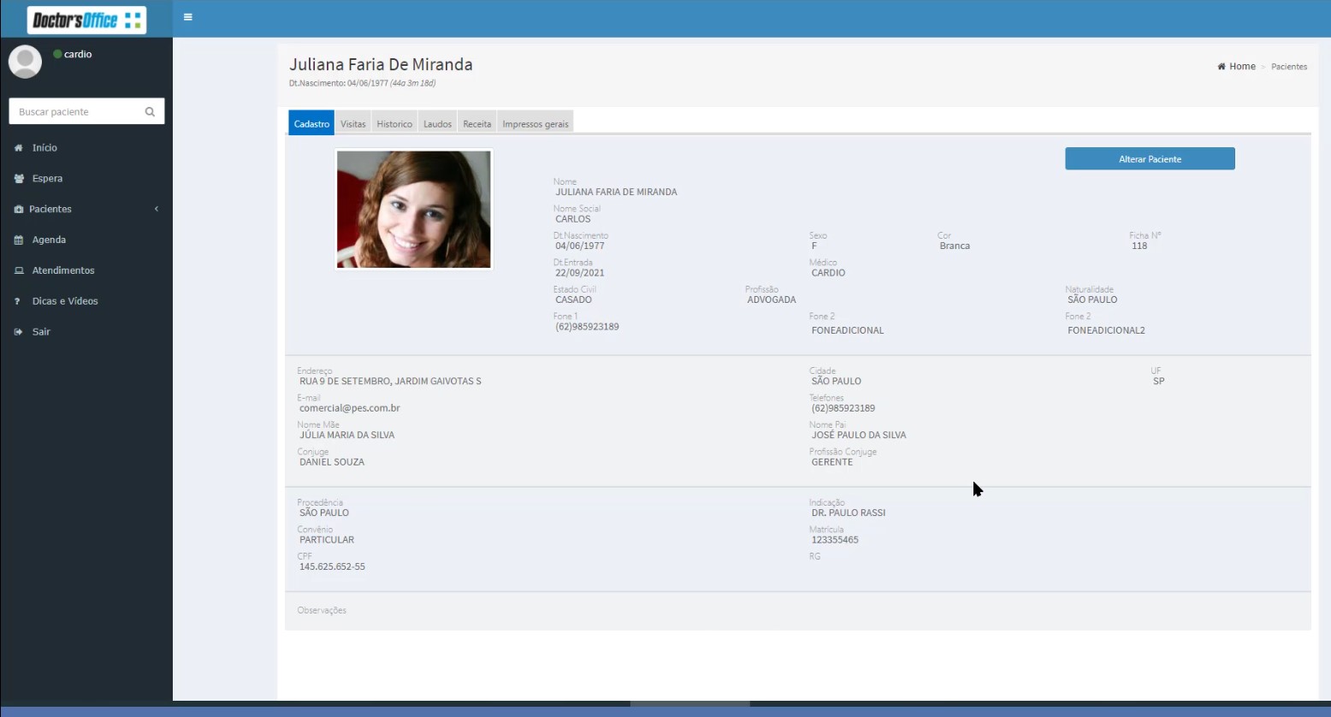Click the Agenda calendar icon
The height and width of the screenshot is (717, 1331).
pos(19,240)
